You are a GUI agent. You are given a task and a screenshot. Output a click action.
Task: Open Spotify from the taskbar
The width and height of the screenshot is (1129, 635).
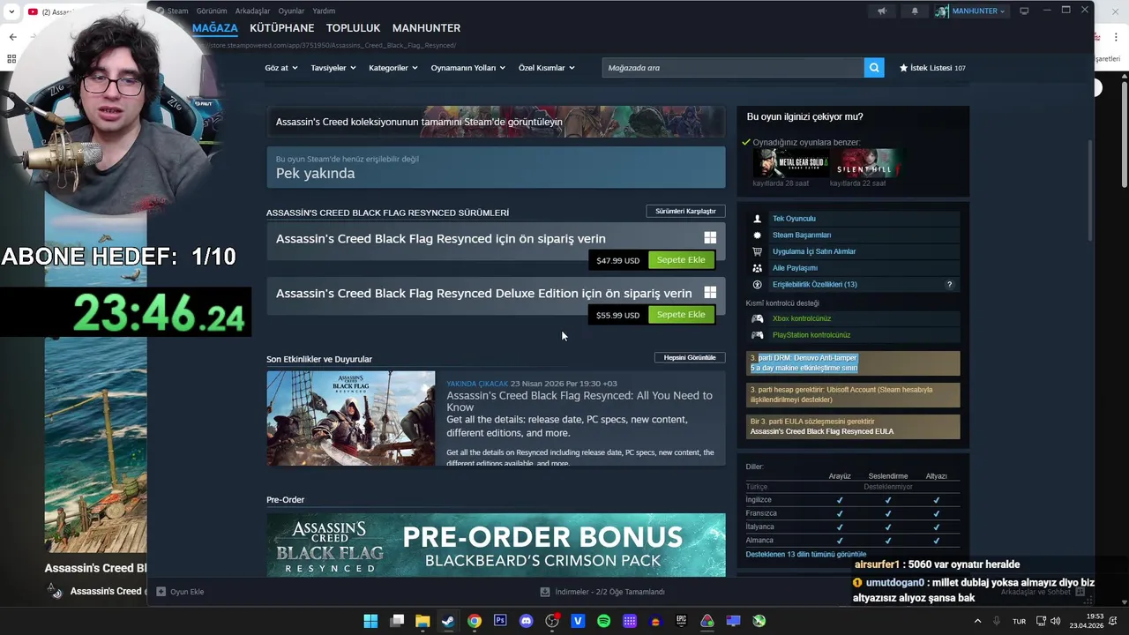(603, 621)
